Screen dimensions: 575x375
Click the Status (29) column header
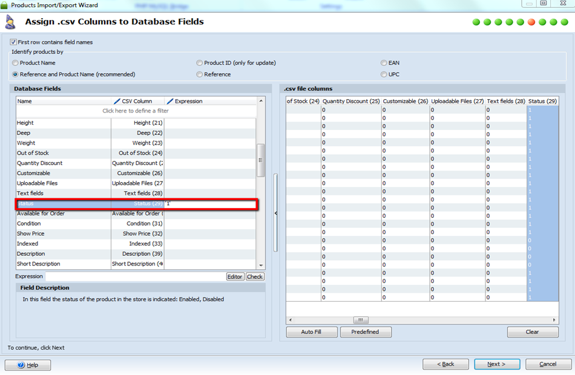542,101
